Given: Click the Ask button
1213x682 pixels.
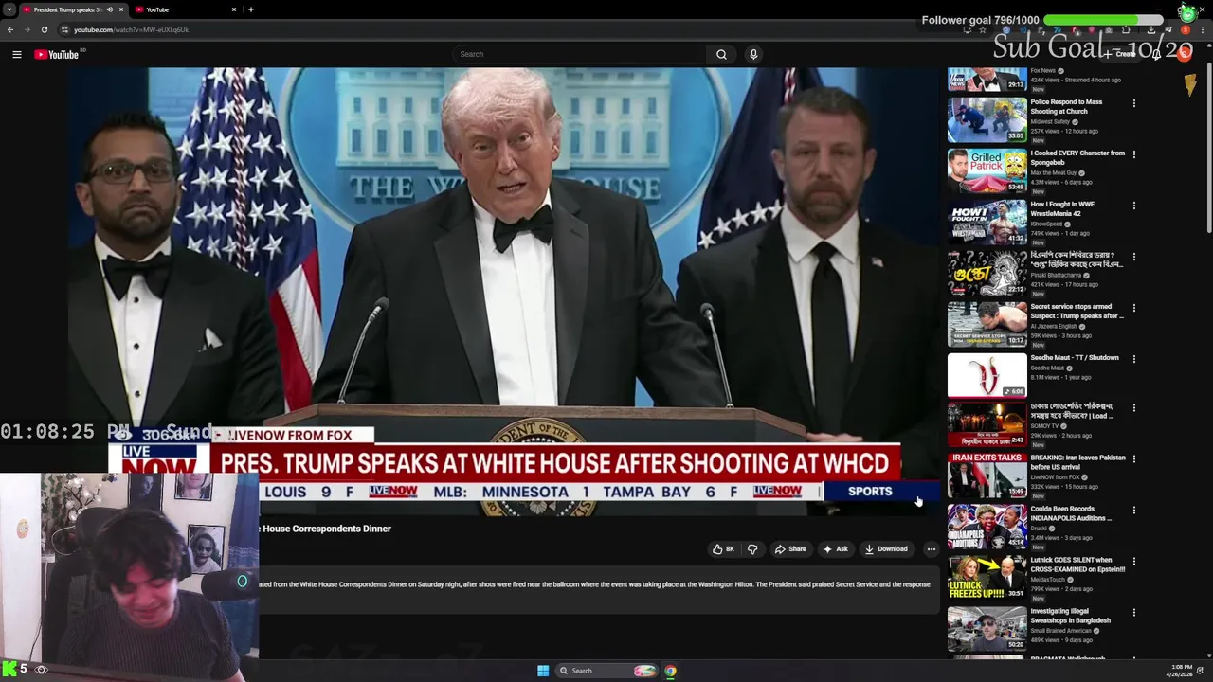Looking at the screenshot, I should pos(836,549).
